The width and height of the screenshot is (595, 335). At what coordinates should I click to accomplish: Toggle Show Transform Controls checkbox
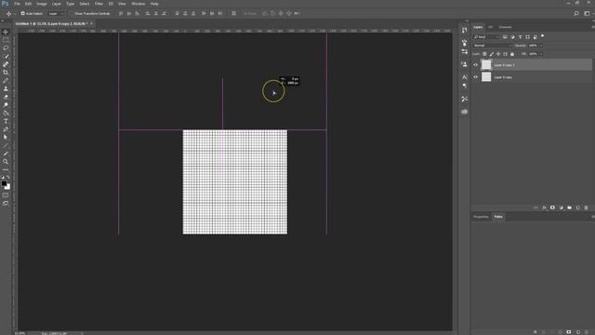tap(71, 13)
